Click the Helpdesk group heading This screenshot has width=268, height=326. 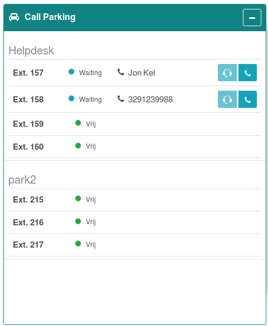(31, 51)
